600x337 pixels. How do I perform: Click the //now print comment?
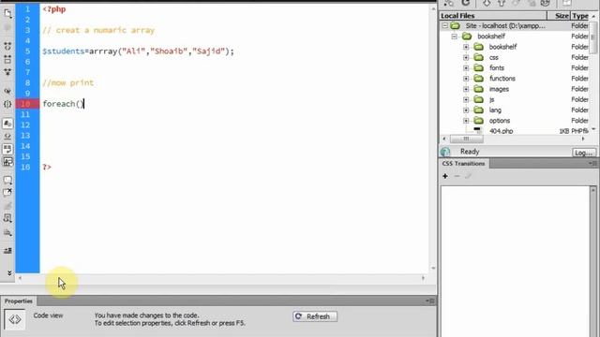click(68, 83)
